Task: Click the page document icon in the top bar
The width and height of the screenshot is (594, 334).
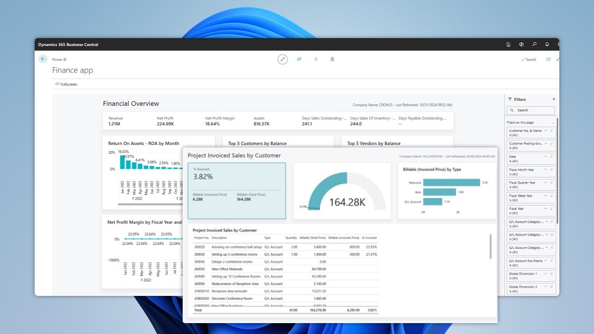Action: (x=508, y=44)
